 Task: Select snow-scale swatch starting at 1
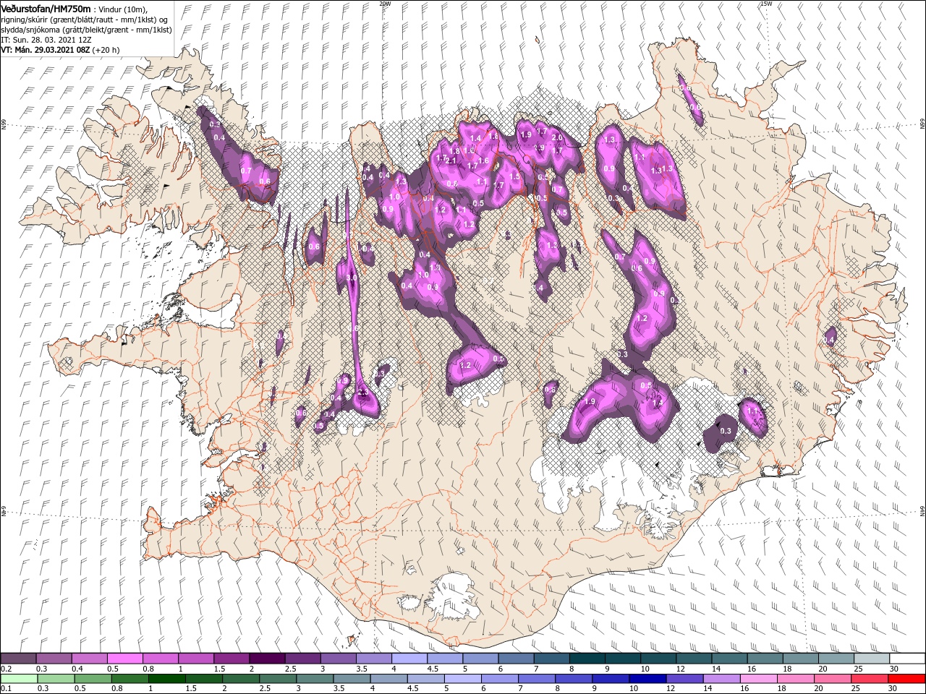[195, 659]
